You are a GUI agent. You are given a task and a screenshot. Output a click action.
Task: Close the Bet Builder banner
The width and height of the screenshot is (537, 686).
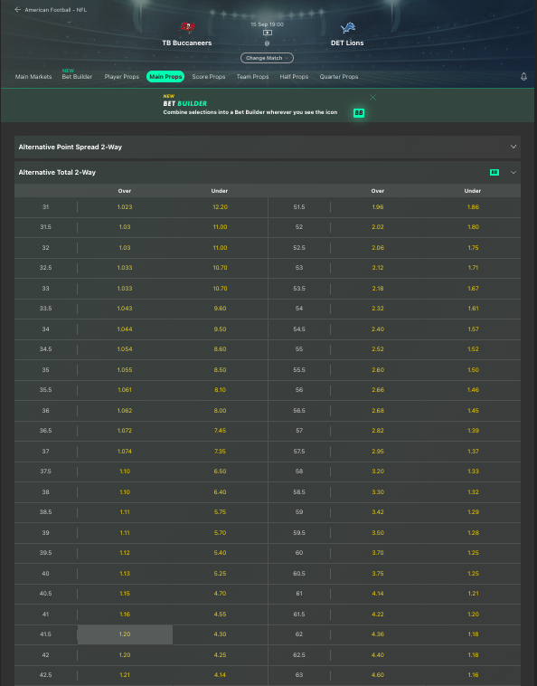click(x=372, y=98)
